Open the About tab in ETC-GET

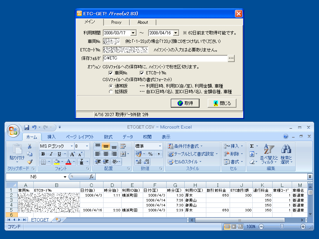tap(143, 22)
